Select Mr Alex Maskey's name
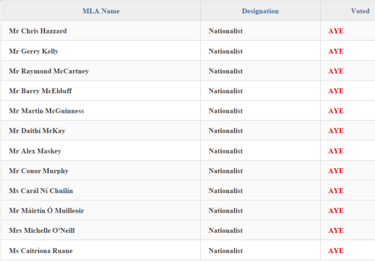Viewport: 375px width, 262px height. coord(35,151)
